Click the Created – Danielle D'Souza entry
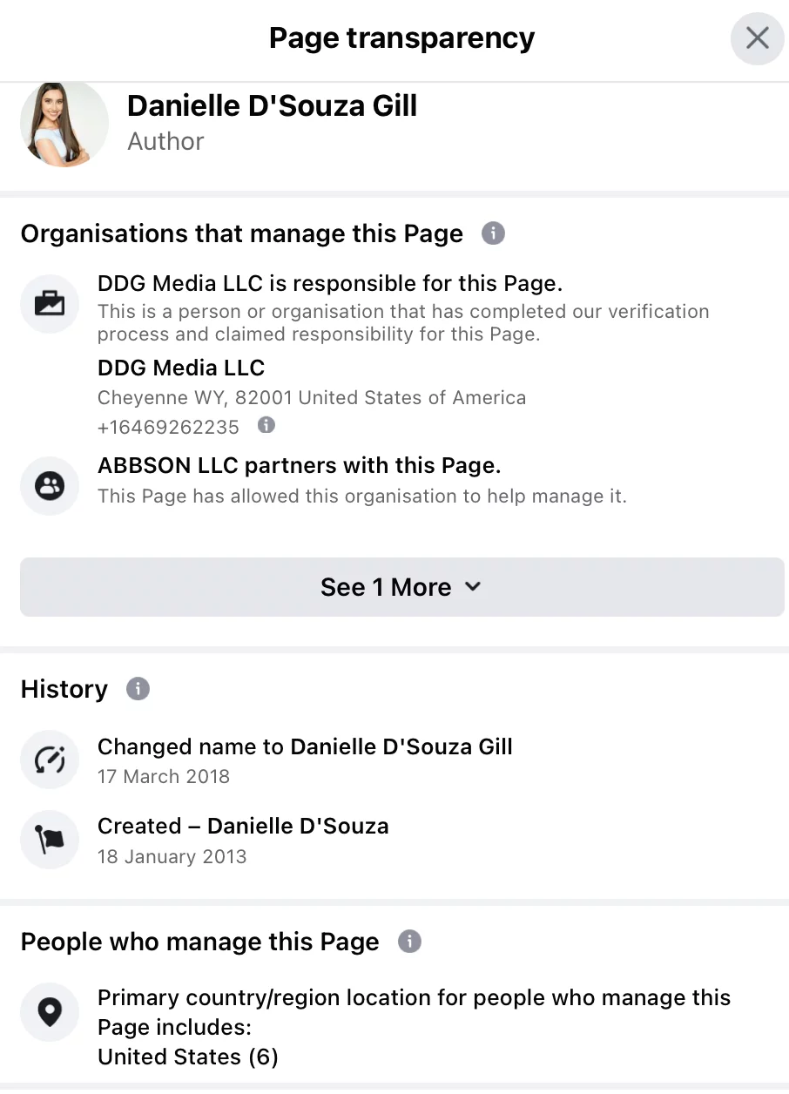This screenshot has width=789, height=1094. coord(243,826)
